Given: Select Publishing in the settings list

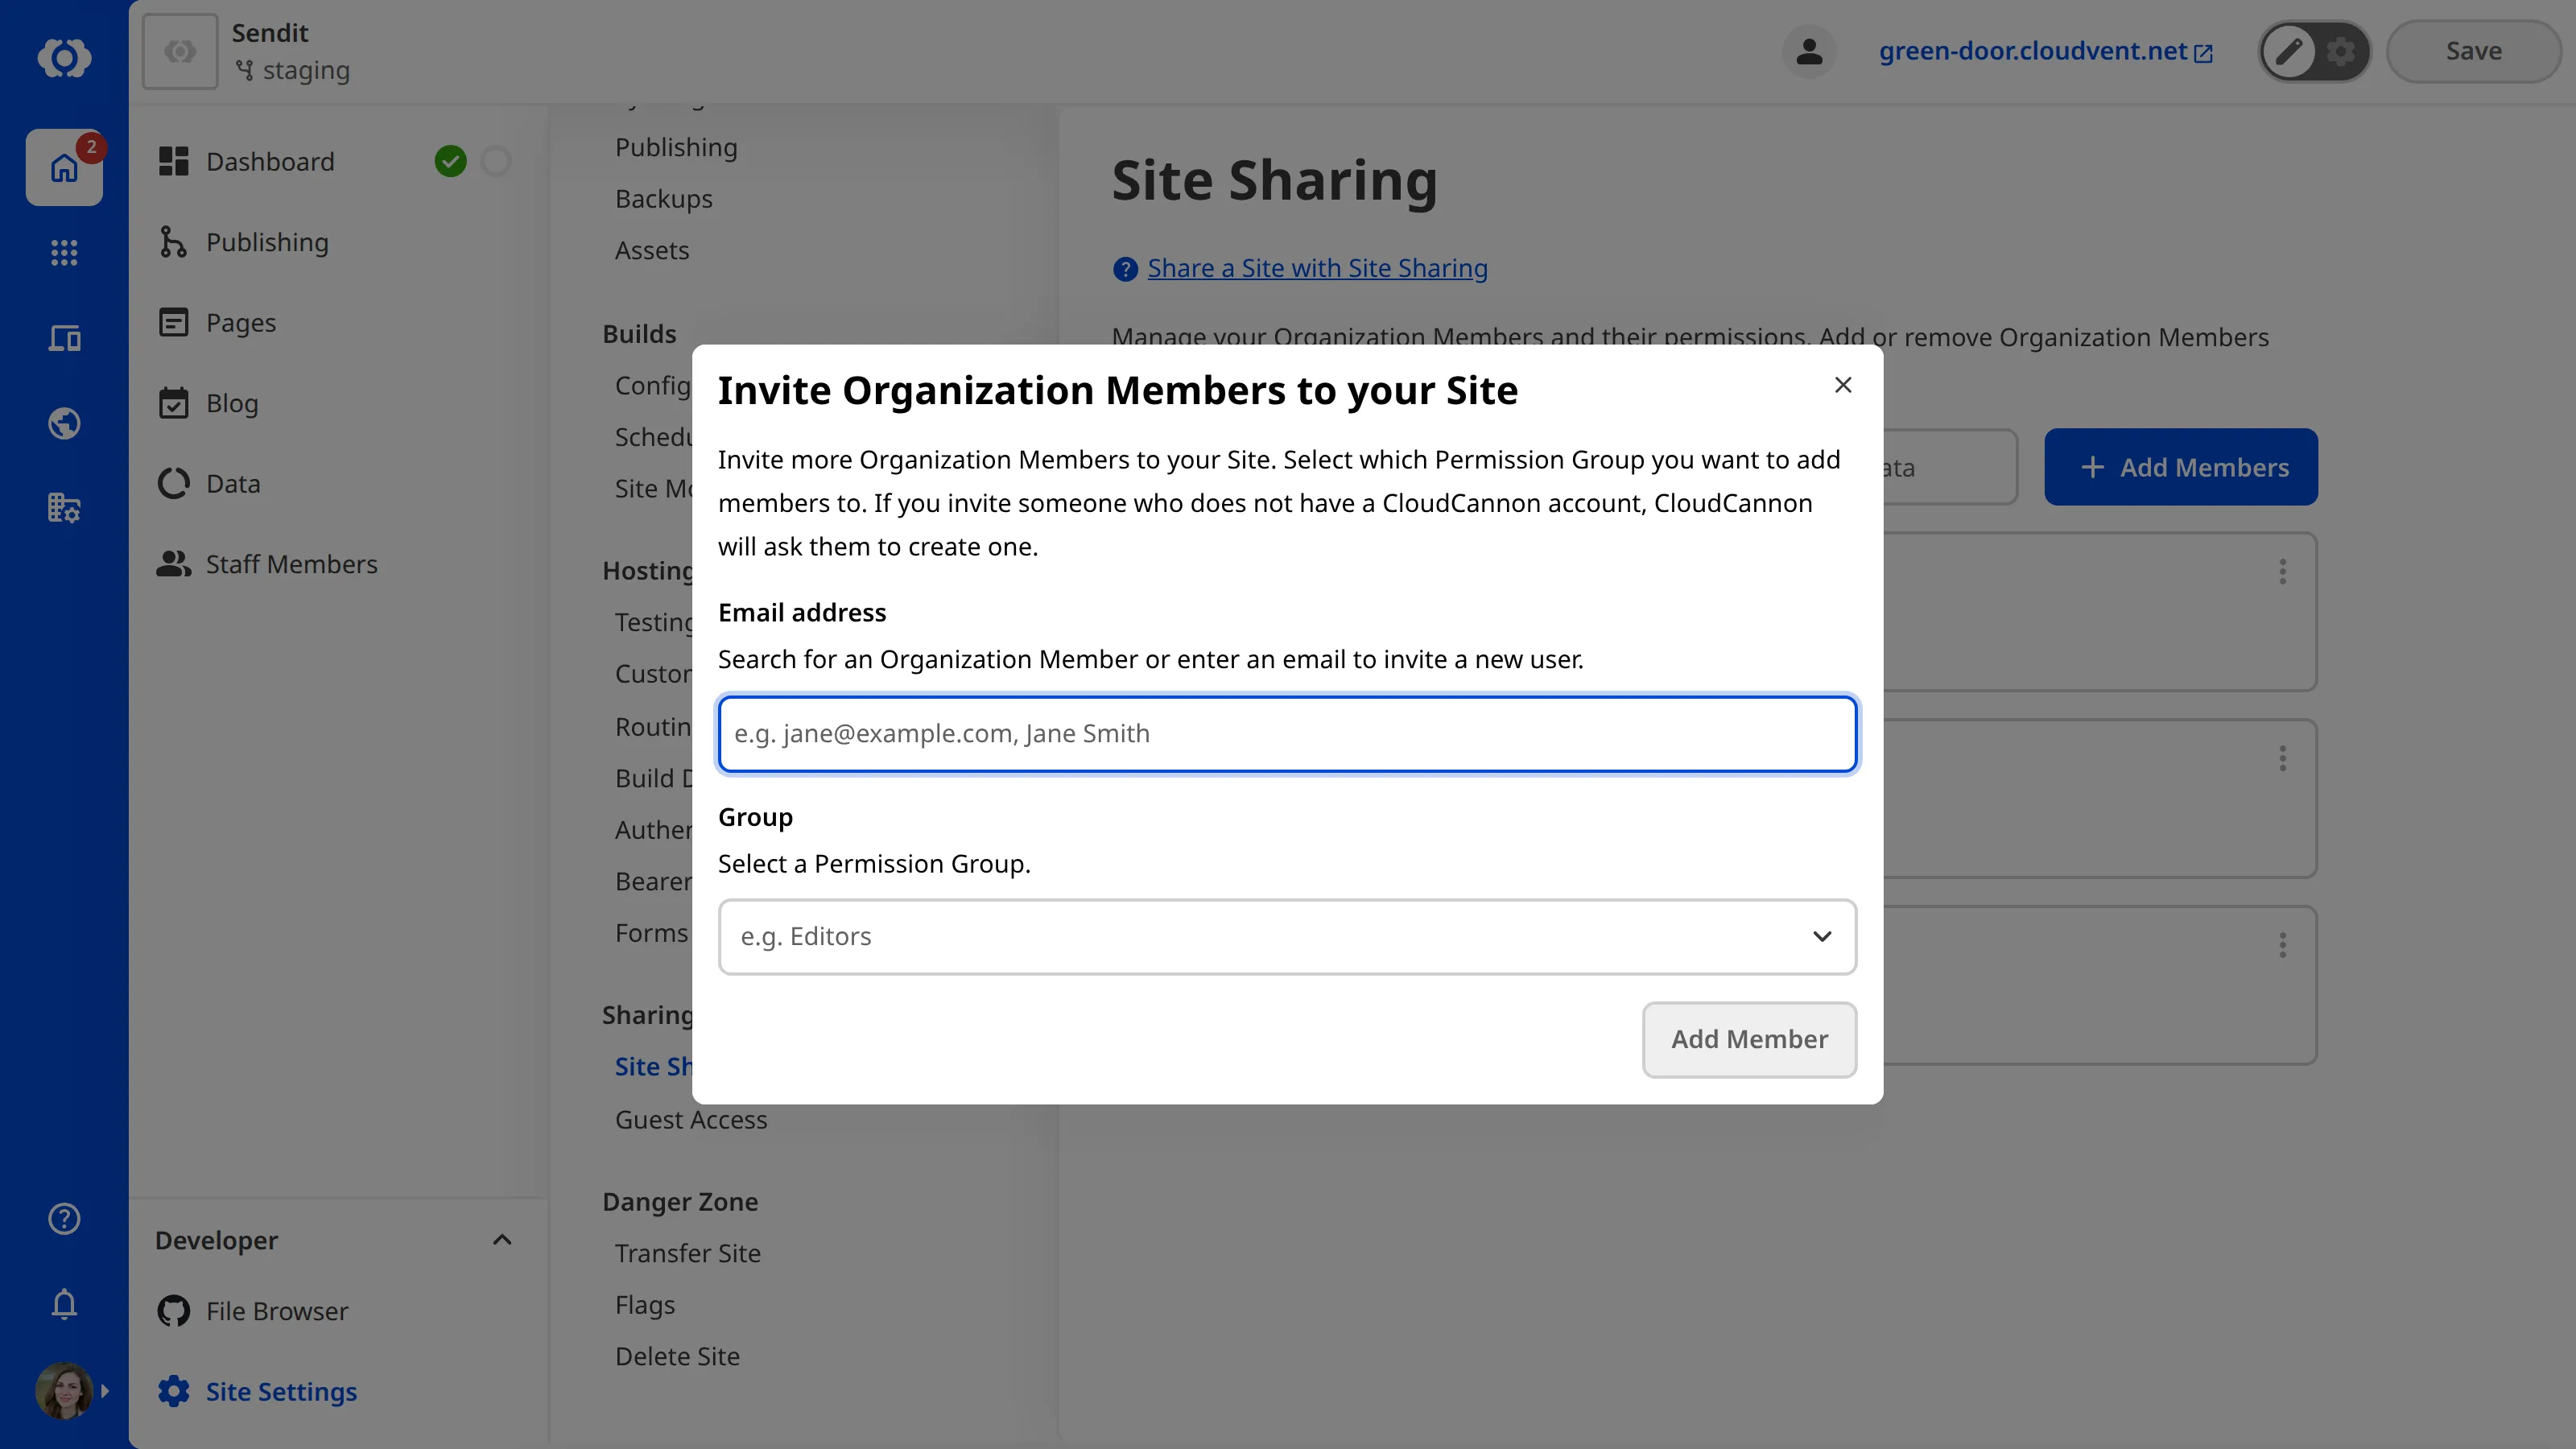Looking at the screenshot, I should point(676,147).
